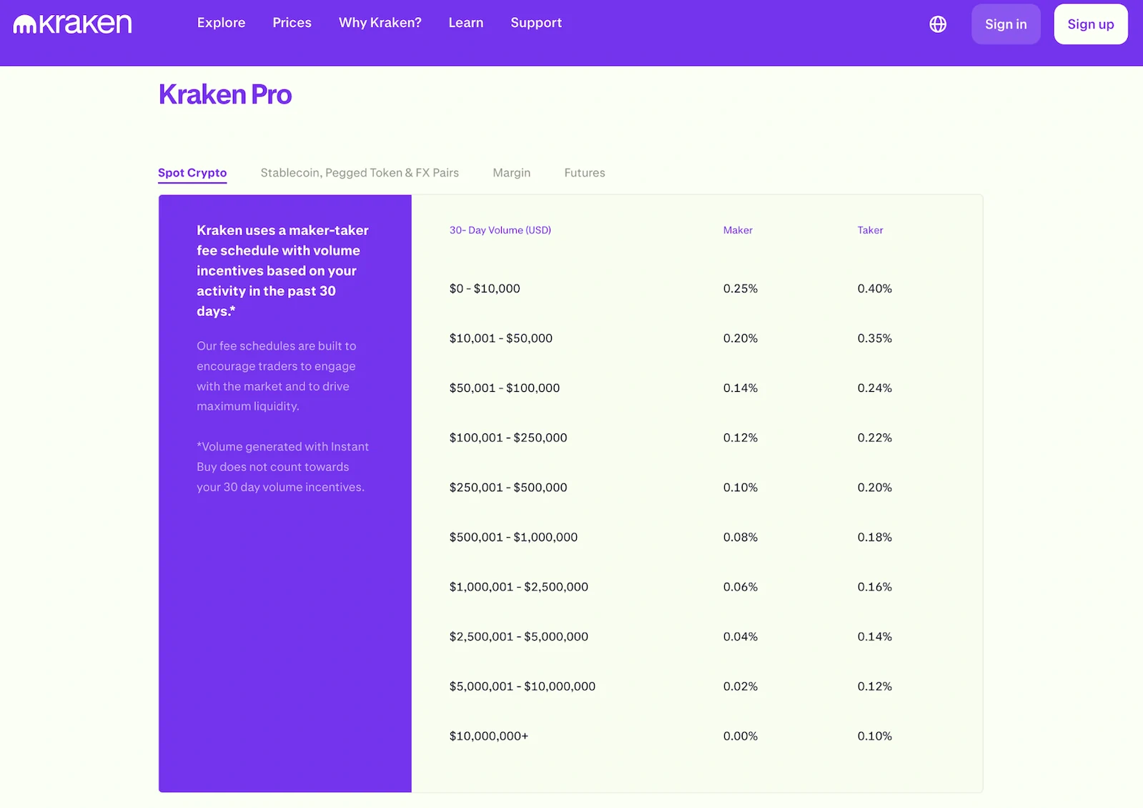This screenshot has width=1143, height=808.
Task: Open the Futures fee tab
Action: (584, 173)
